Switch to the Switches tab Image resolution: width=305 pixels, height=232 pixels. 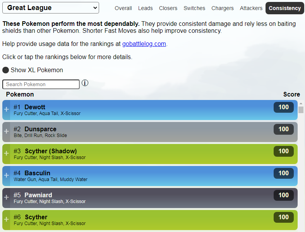(194, 8)
